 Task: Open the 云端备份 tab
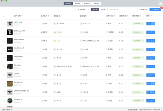(97, 3)
